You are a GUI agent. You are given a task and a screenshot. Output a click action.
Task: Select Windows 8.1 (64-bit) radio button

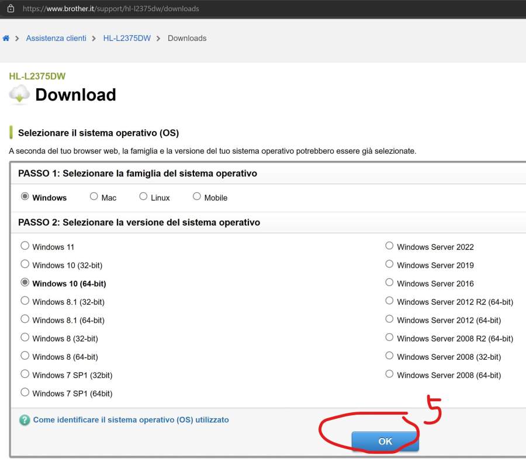coord(25,319)
